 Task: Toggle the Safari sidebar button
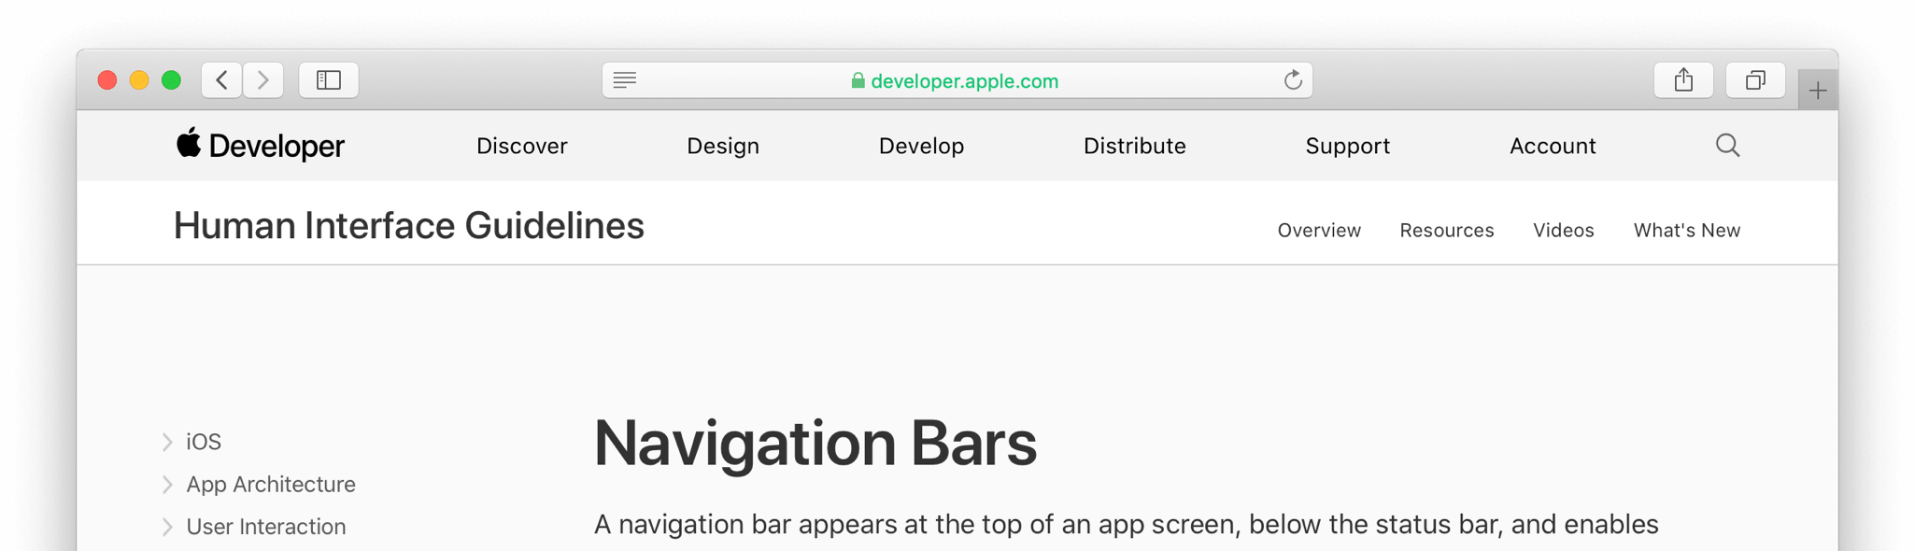329,80
